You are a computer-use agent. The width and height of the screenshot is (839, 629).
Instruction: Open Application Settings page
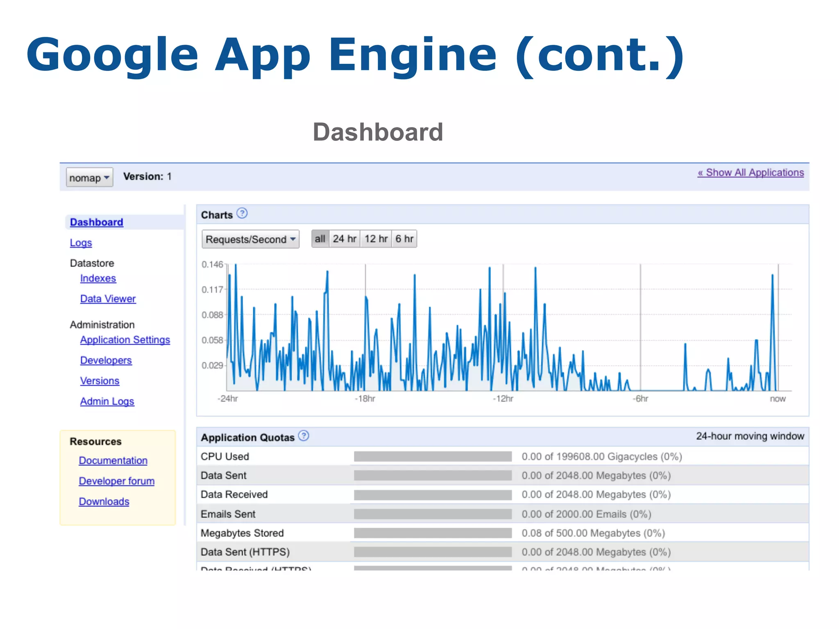125,340
